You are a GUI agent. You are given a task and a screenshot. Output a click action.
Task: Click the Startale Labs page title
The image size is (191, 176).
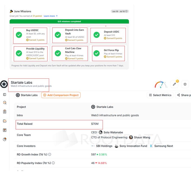tap(22, 83)
